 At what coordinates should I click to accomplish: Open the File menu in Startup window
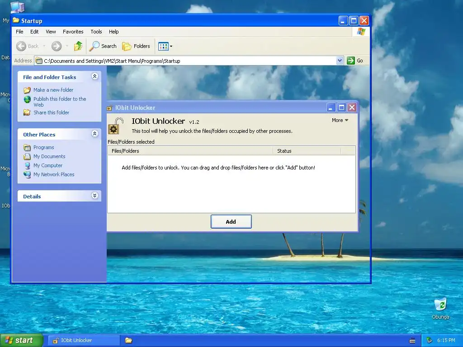coord(19,32)
